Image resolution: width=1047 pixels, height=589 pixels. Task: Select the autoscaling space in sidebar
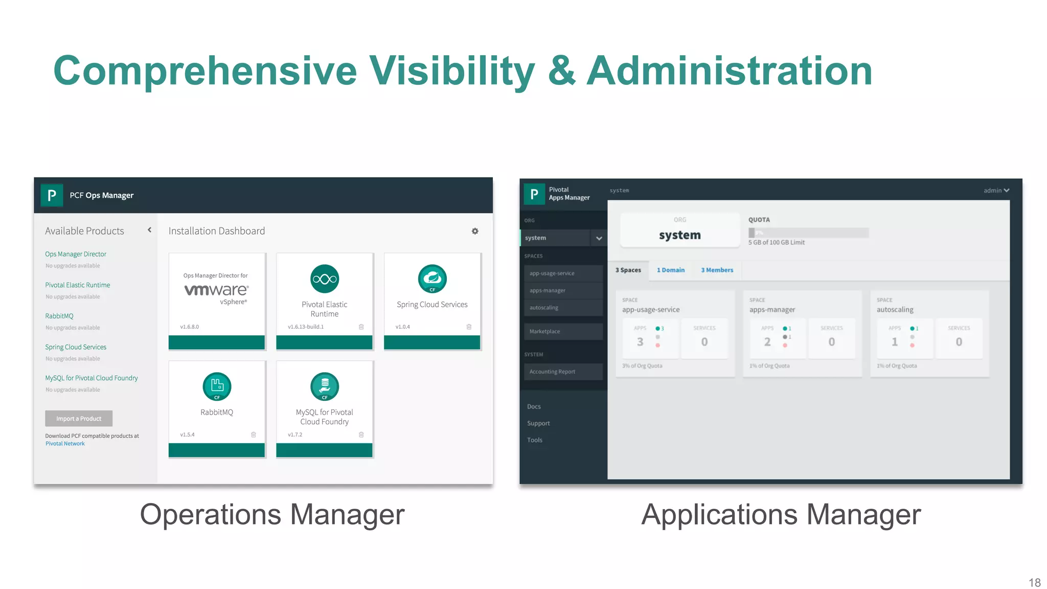[x=563, y=307]
